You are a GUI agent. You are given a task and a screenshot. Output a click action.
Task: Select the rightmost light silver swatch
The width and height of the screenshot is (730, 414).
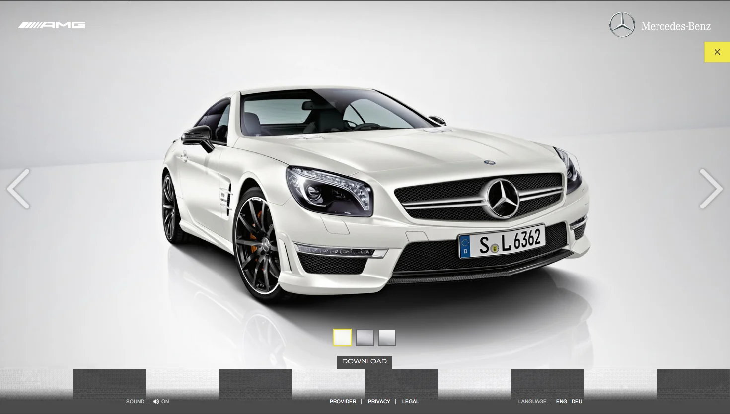pyautogui.click(x=387, y=338)
